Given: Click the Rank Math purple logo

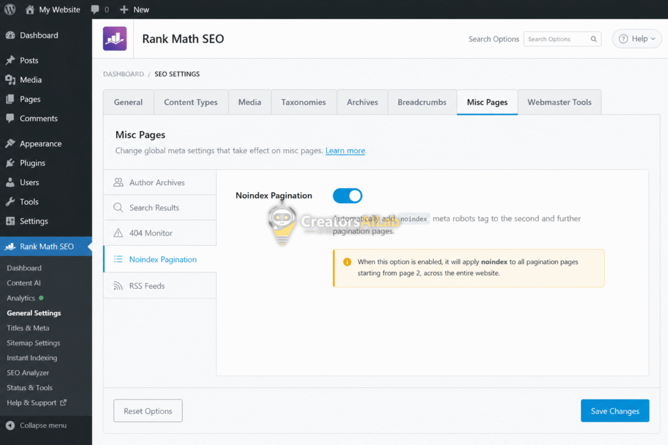Looking at the screenshot, I should pyautogui.click(x=115, y=38).
